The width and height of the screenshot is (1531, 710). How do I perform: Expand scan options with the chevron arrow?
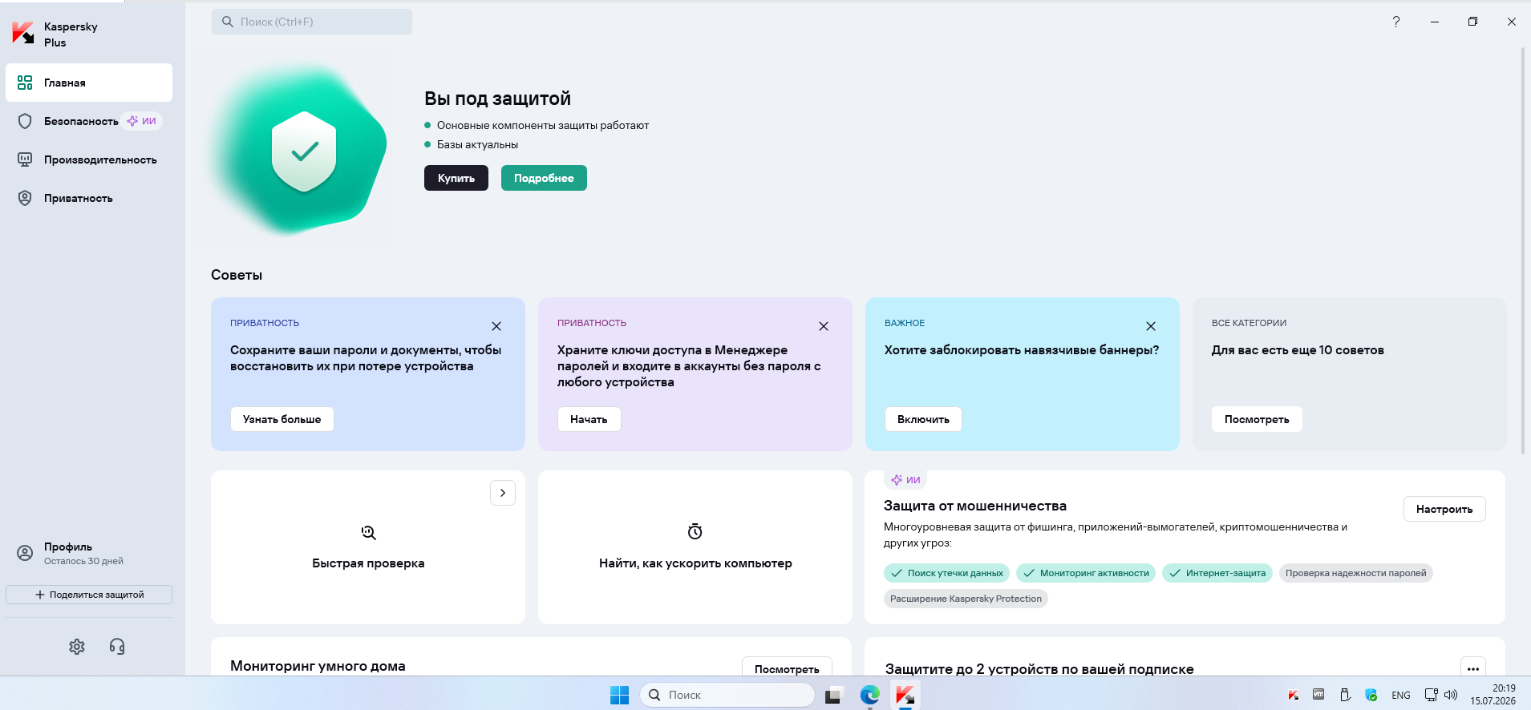coord(503,493)
